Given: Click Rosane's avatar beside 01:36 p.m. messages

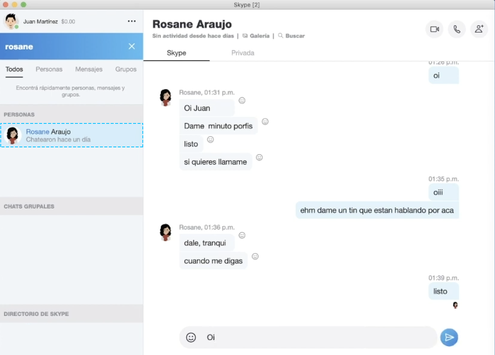Looking at the screenshot, I should click(165, 232).
